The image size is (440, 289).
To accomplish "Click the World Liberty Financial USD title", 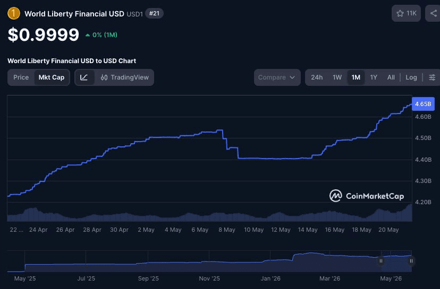I will click(74, 14).
